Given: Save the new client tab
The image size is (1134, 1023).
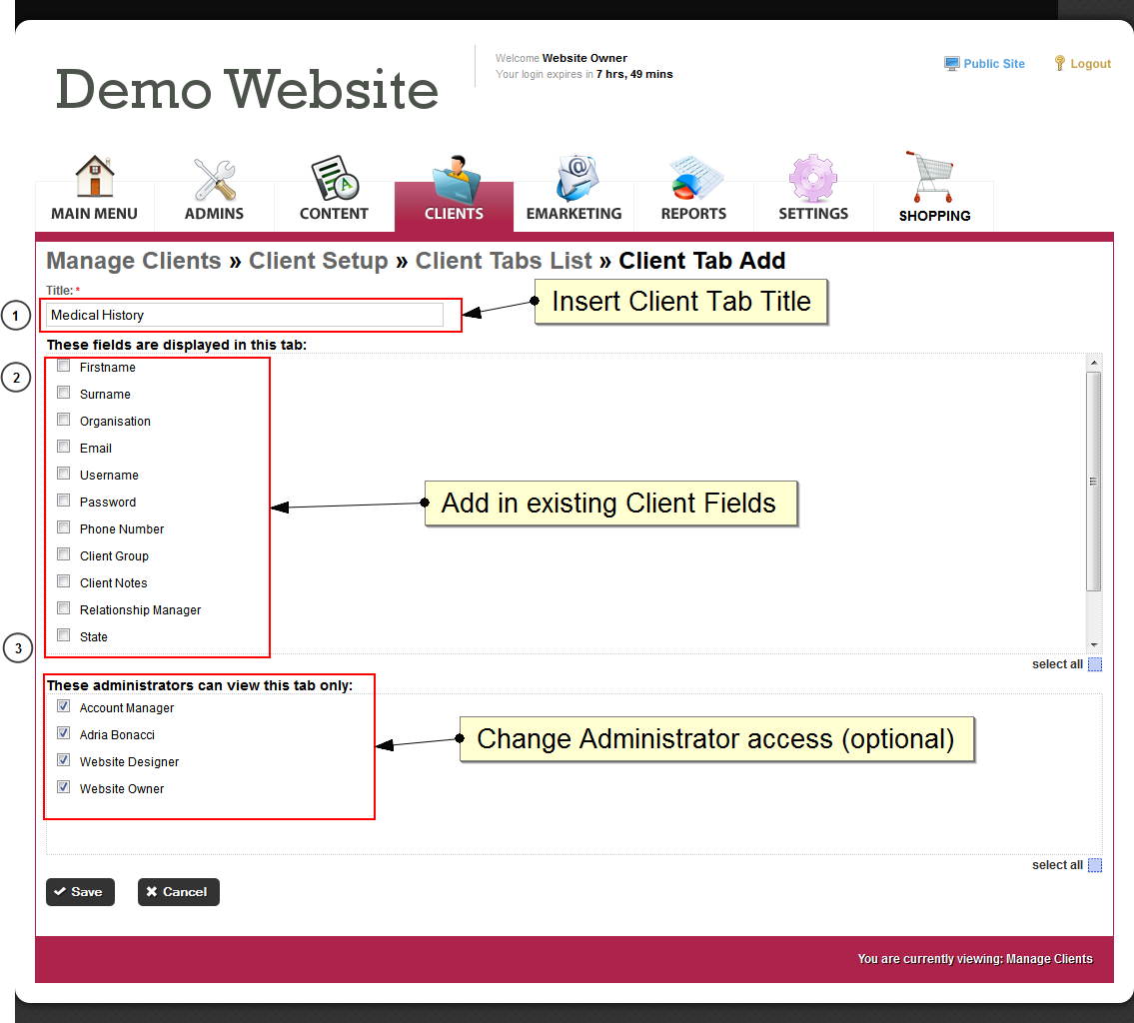Looking at the screenshot, I should [80, 892].
